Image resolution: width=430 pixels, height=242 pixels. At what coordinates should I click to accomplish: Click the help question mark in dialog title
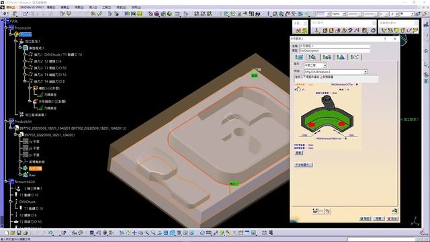pos(385,39)
